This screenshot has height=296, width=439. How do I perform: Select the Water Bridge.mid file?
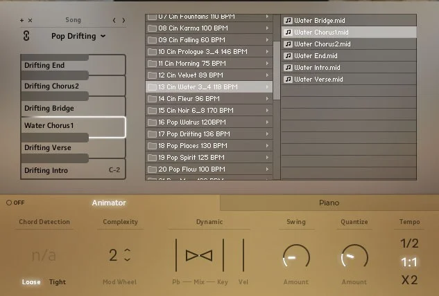point(349,20)
